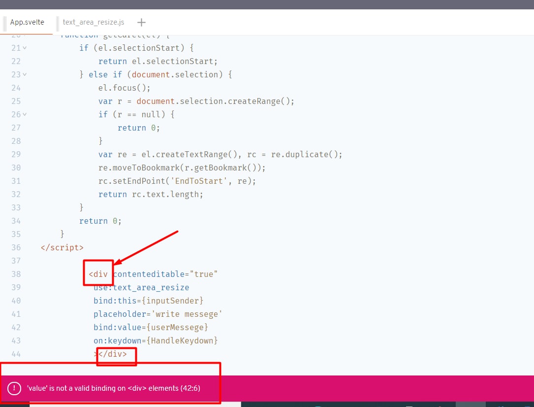
Task: Click bind:this={inputSender} line
Action: [x=149, y=301]
